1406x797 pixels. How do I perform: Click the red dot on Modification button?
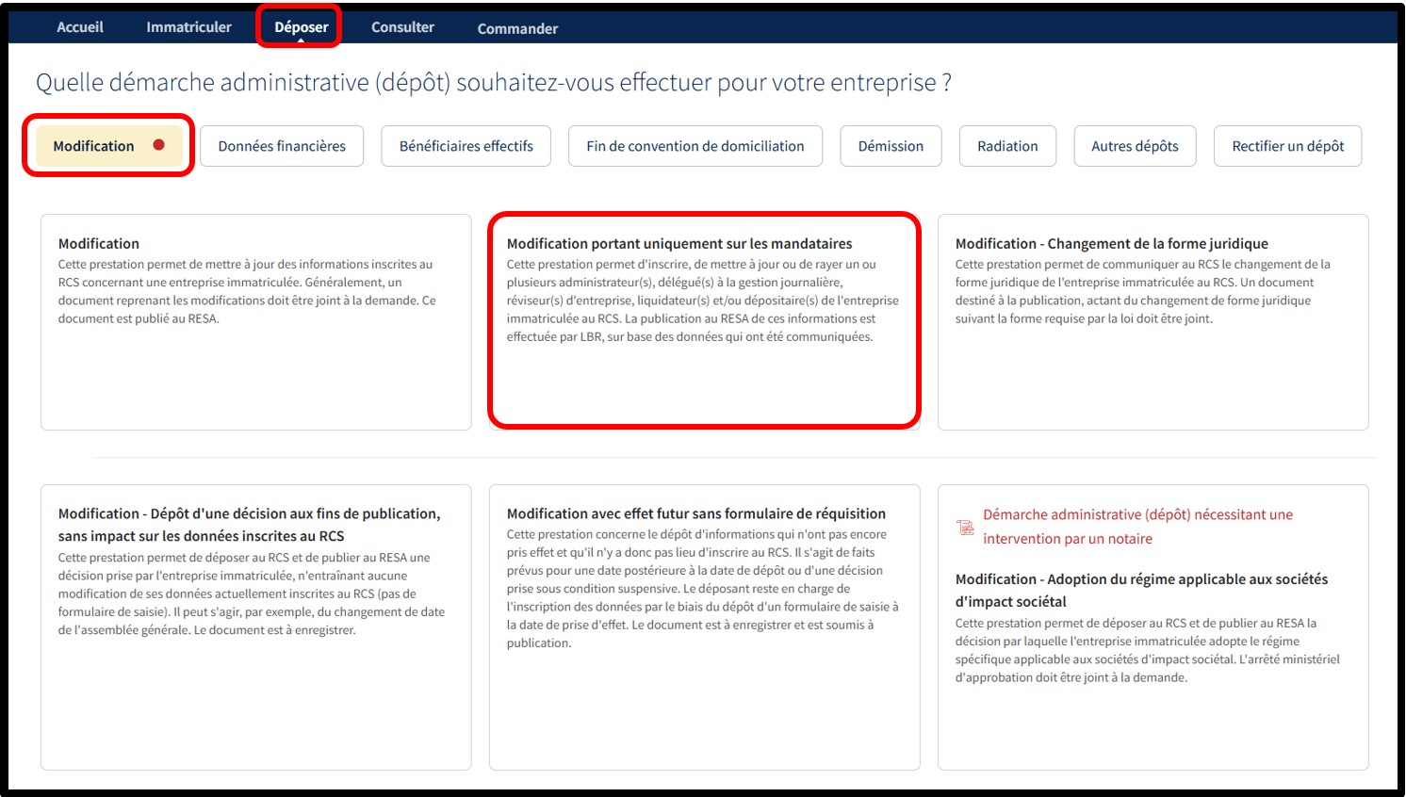pyautogui.click(x=159, y=145)
